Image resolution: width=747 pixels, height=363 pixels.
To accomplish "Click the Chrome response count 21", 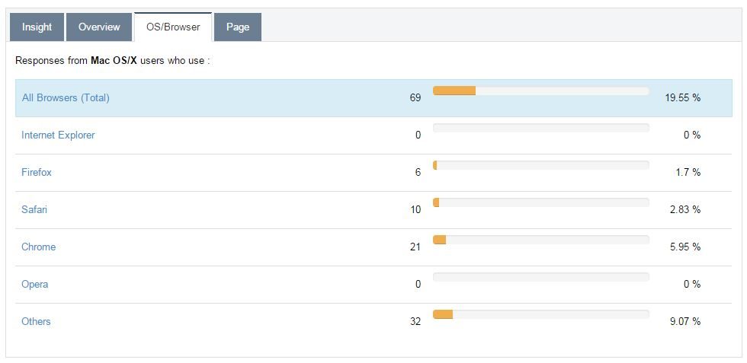I will pos(415,247).
